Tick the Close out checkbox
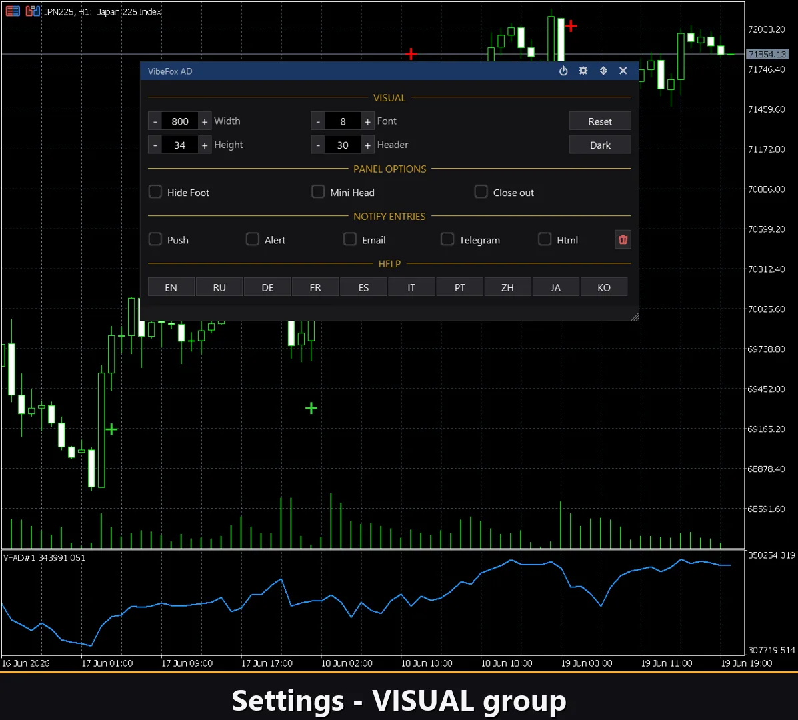Image resolution: width=798 pixels, height=720 pixels. (x=481, y=192)
